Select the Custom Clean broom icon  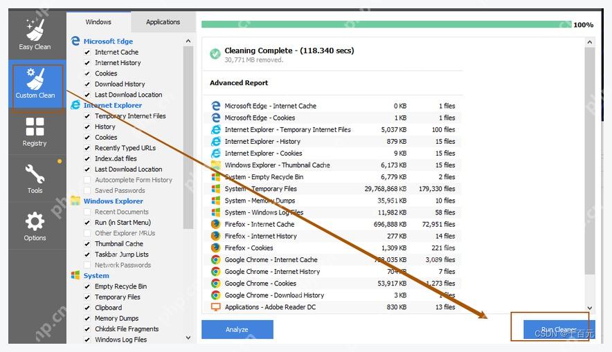click(x=35, y=79)
